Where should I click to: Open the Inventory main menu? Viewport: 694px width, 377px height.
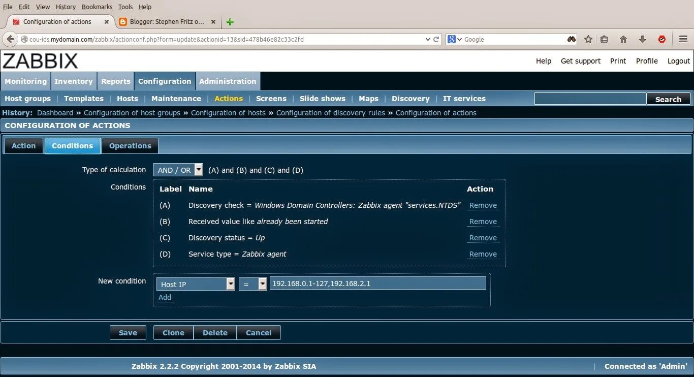[x=74, y=81]
